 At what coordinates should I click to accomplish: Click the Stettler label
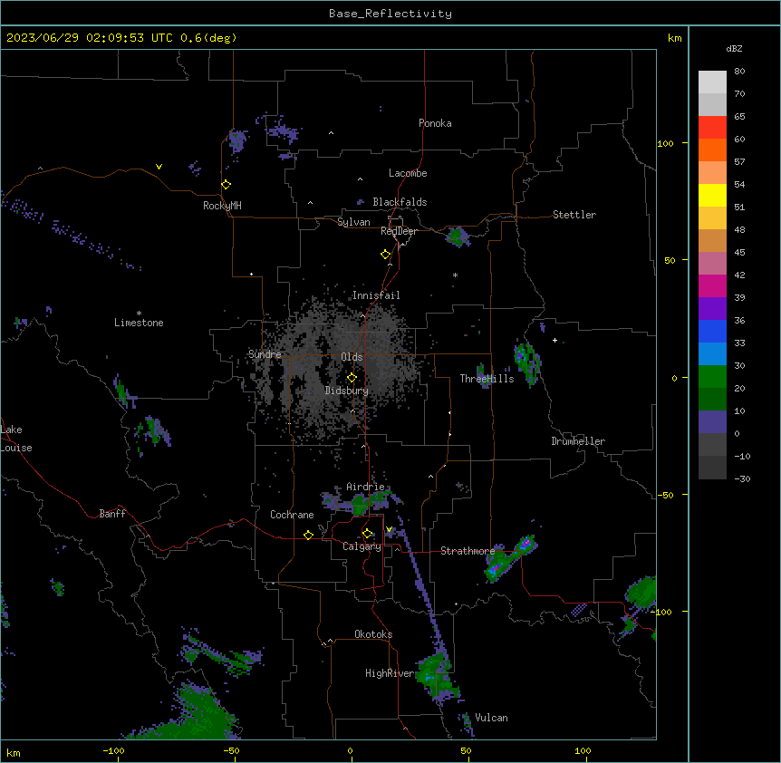point(574,215)
